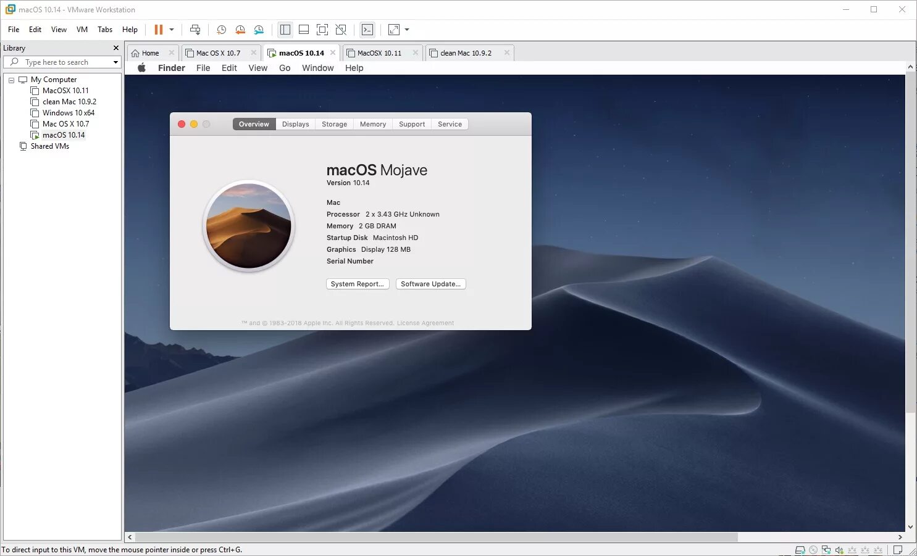Screen dimensions: 917x556
Task: Click the message log note icon
Action: 898,550
